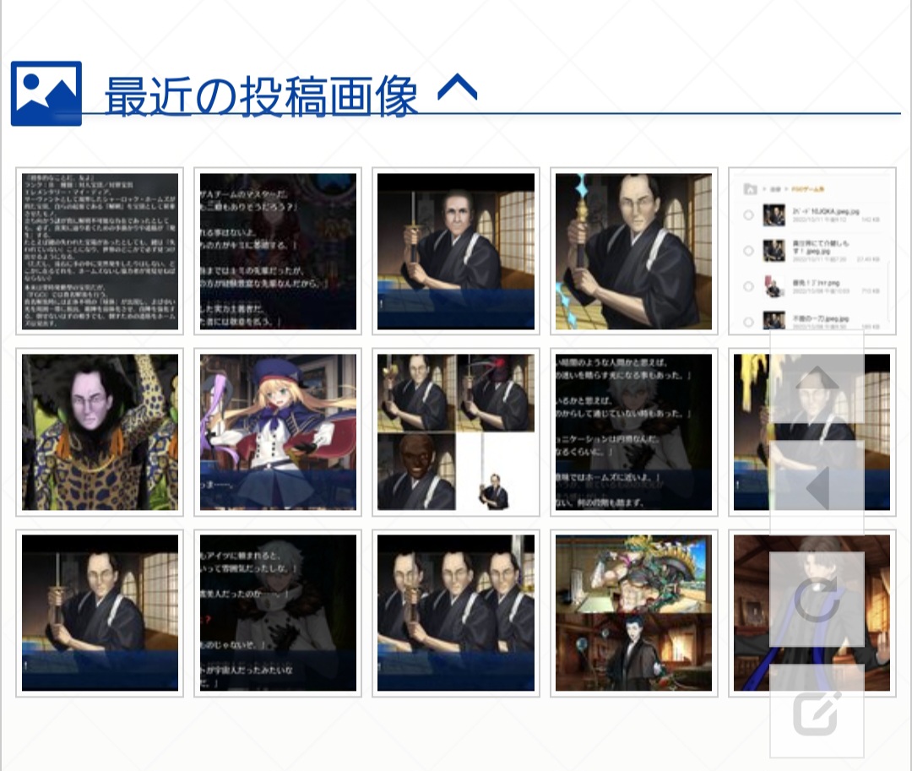Tap the floating scroll-to-top arrow button
Screen dimensions: 912x771
(817, 377)
